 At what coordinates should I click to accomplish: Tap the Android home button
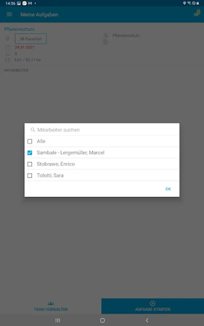pyautogui.click(x=102, y=321)
